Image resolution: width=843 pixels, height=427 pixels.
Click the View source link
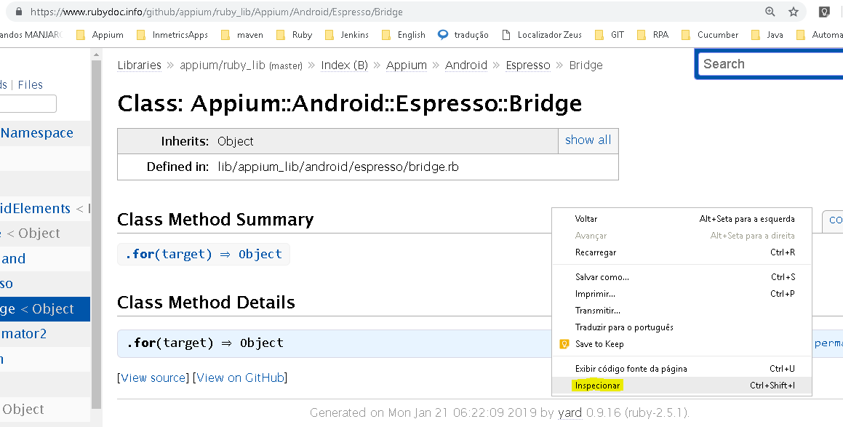[153, 378]
